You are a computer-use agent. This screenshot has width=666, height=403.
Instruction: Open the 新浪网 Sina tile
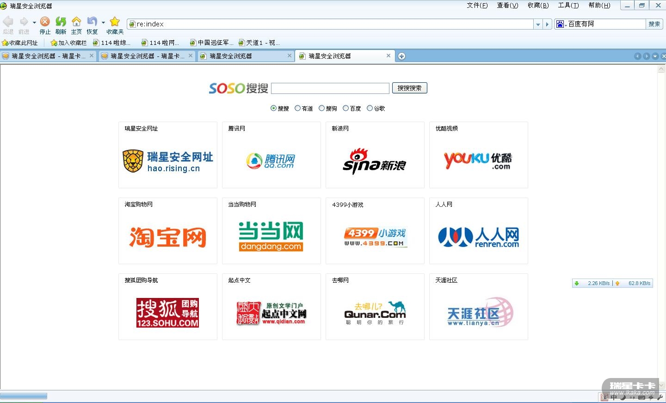[x=375, y=155]
